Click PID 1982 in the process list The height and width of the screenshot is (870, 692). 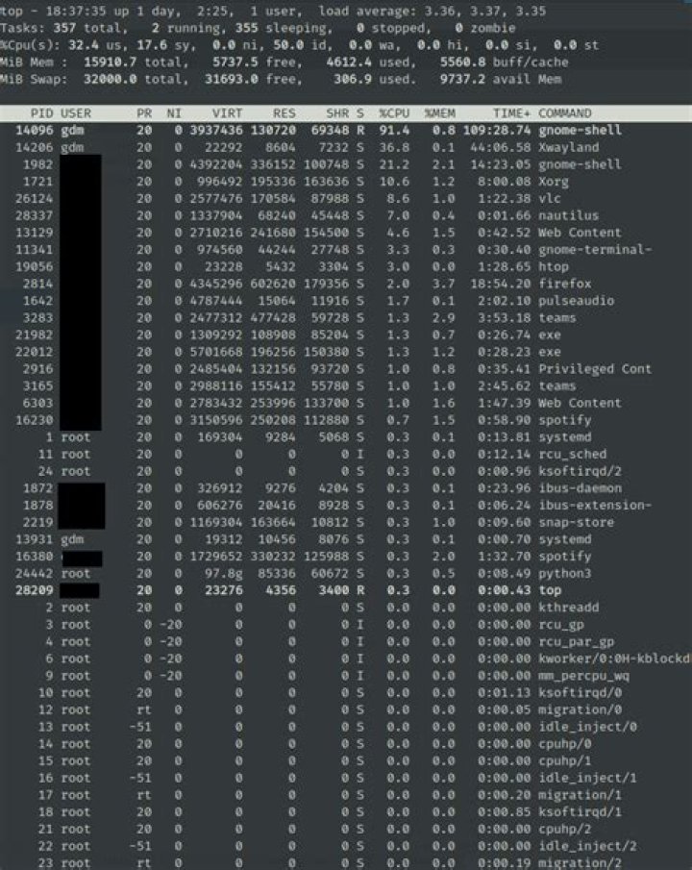pyautogui.click(x=37, y=164)
